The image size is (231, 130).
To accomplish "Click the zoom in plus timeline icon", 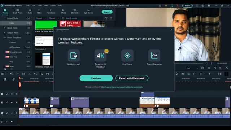I will [219, 74].
